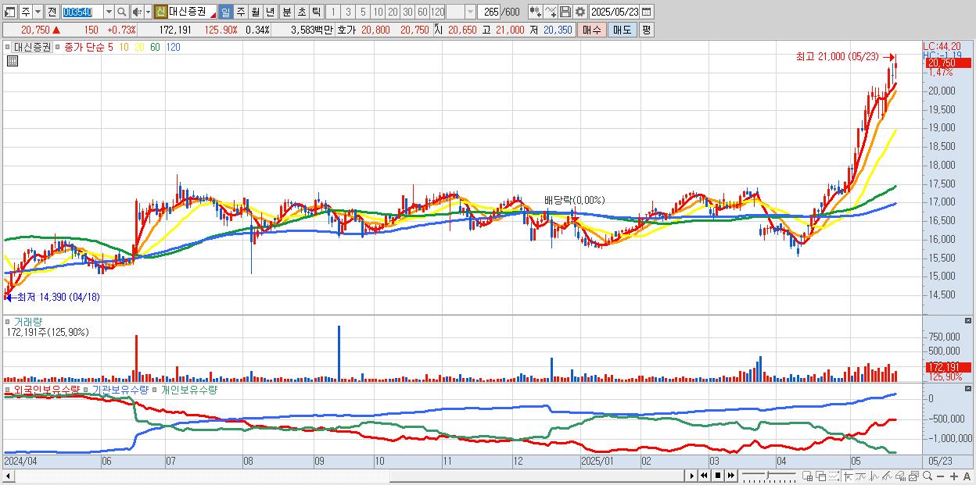
Task: Click the playback speed slider
Action: 769,476
